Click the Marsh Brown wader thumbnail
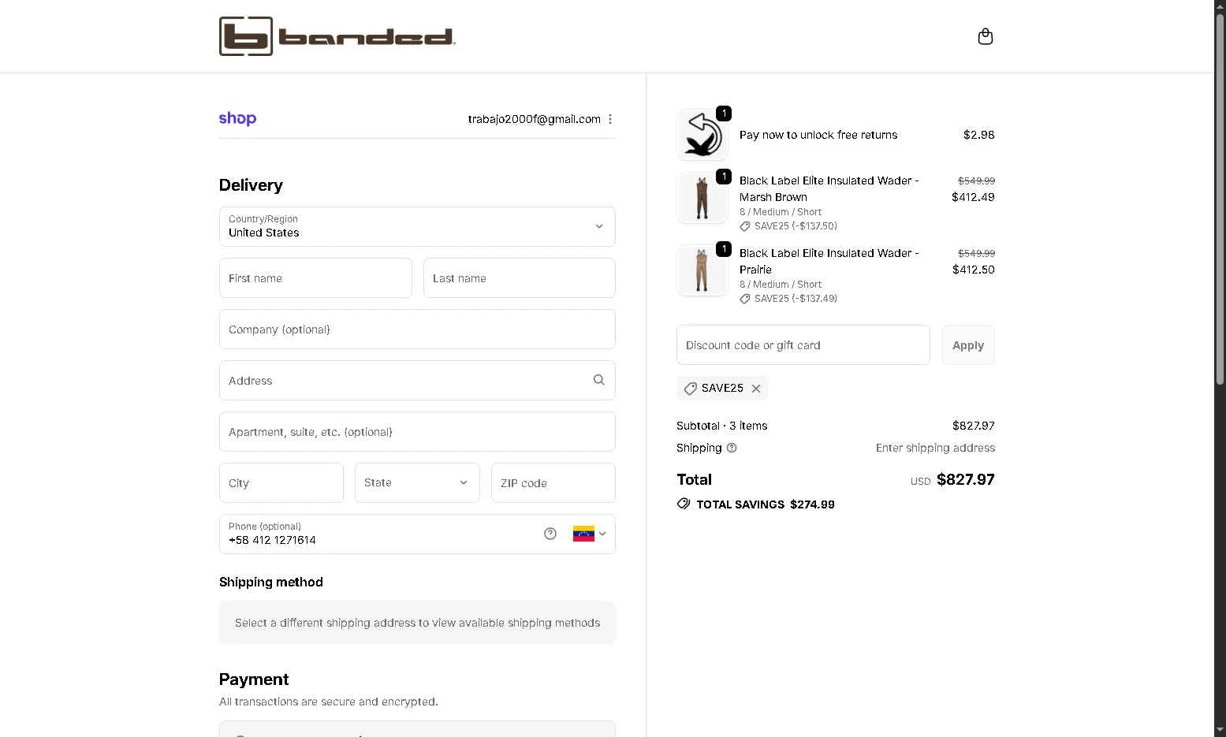The width and height of the screenshot is (1226, 737). click(702, 198)
